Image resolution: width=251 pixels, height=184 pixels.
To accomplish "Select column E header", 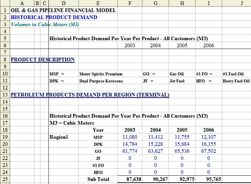I will 98,3.
